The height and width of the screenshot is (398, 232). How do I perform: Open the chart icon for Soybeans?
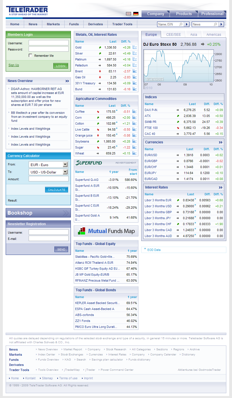134,141
